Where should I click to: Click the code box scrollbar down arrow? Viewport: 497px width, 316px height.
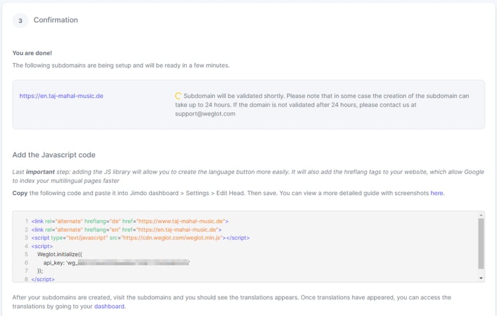(x=480, y=278)
